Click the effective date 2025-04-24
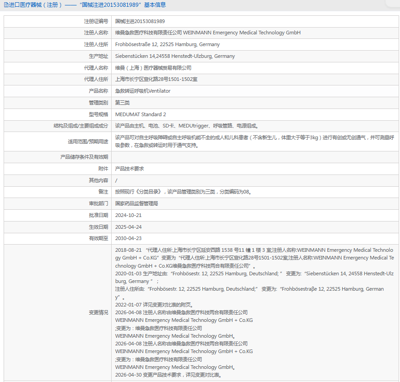400x382 pixels. click(128, 227)
